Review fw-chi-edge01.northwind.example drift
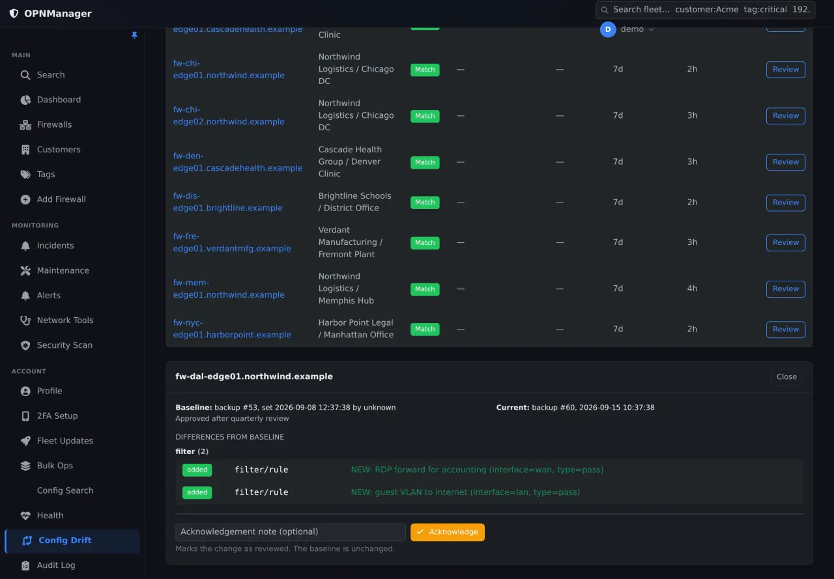 [786, 70]
